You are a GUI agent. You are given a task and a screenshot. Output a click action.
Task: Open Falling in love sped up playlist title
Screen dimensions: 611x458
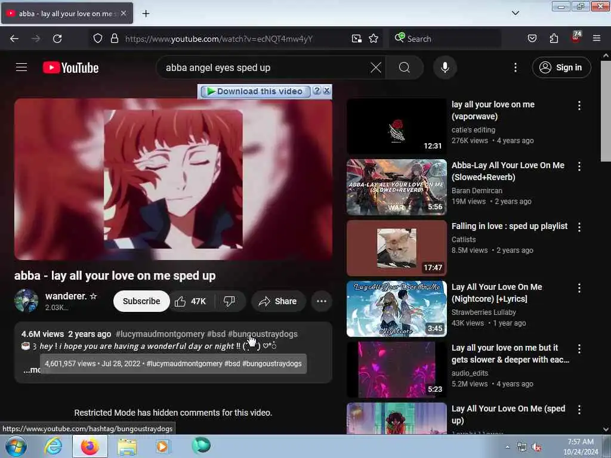coord(510,226)
